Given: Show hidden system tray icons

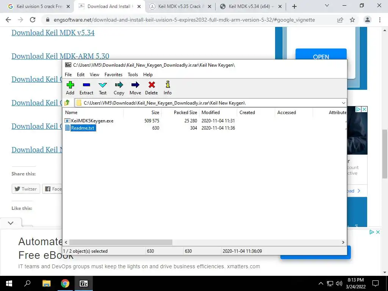Looking at the screenshot, I should [x=321, y=283].
